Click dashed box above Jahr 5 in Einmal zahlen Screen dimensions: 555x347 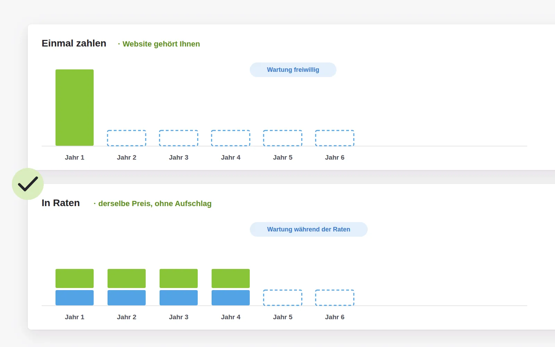pyautogui.click(x=283, y=138)
